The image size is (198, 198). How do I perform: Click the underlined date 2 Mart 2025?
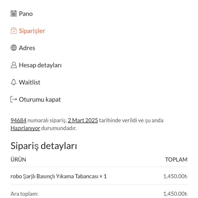point(83,120)
